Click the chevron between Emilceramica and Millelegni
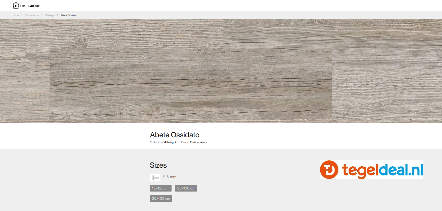 [x=42, y=15]
